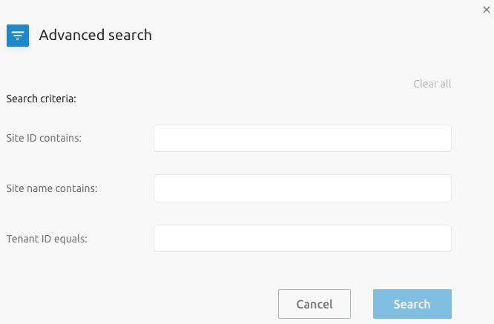Dismiss the dialog using the Cancel button
The width and height of the screenshot is (494, 324).
coord(314,304)
